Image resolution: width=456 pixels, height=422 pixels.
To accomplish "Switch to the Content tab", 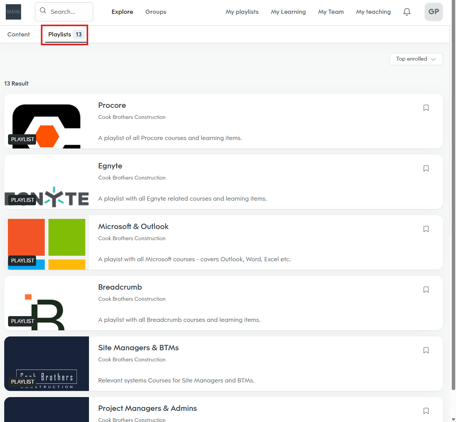I will 19,34.
